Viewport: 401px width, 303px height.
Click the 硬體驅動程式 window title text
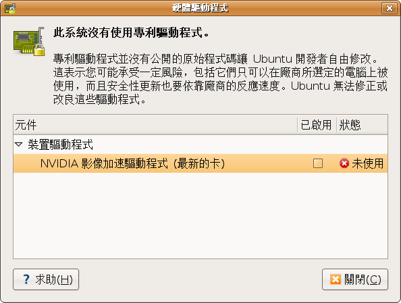click(200, 8)
